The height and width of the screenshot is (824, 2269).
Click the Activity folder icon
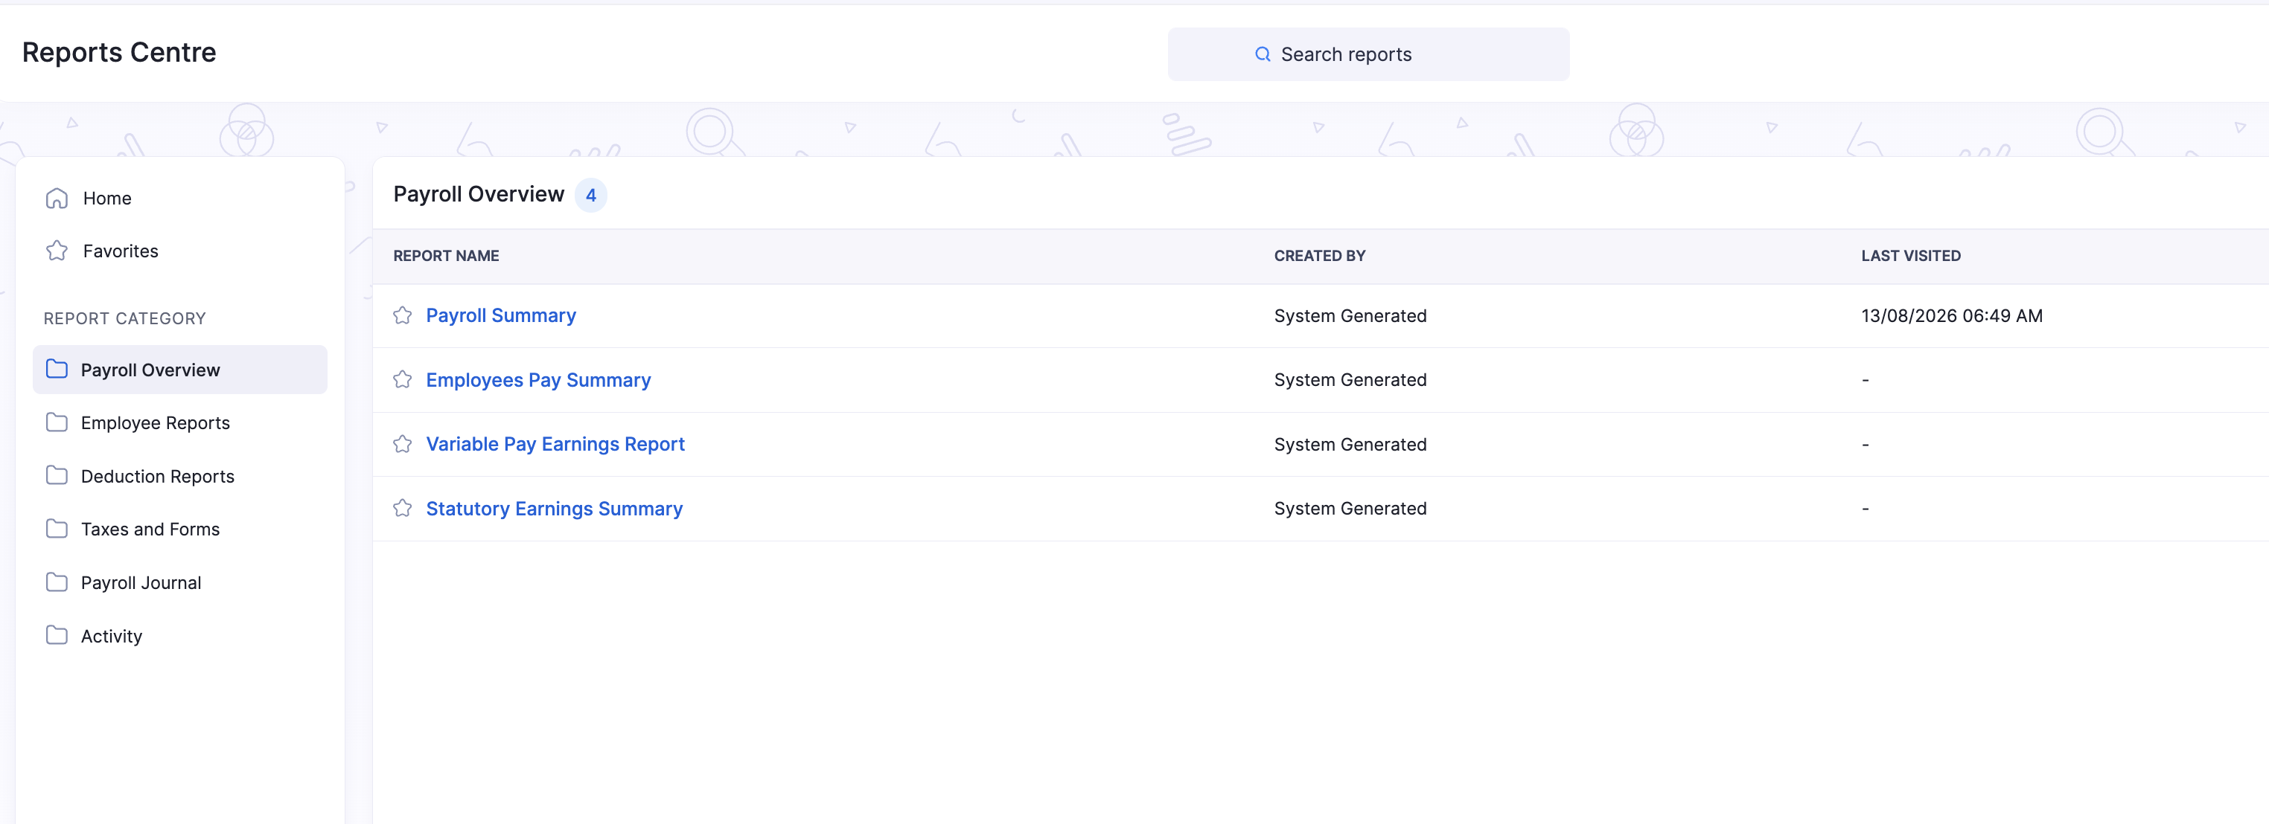point(57,636)
